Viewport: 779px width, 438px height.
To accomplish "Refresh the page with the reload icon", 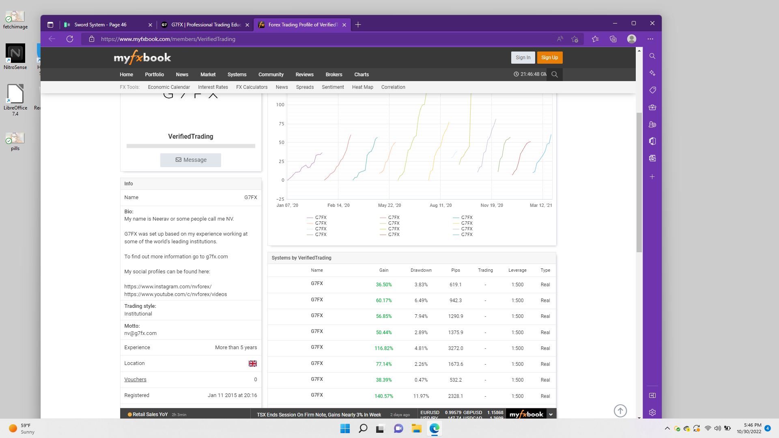I will (70, 39).
